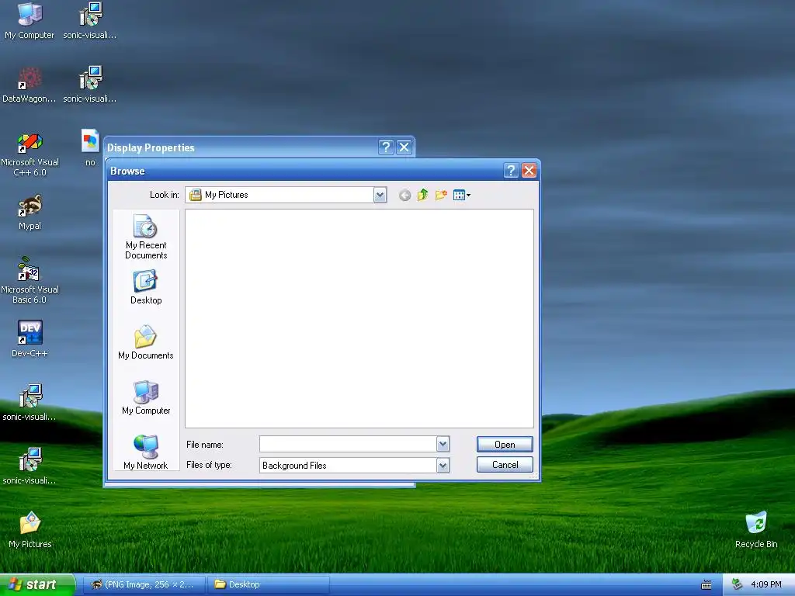795x596 pixels.
Task: Click Safely Remove Hardware tray icon
Action: [738, 585]
